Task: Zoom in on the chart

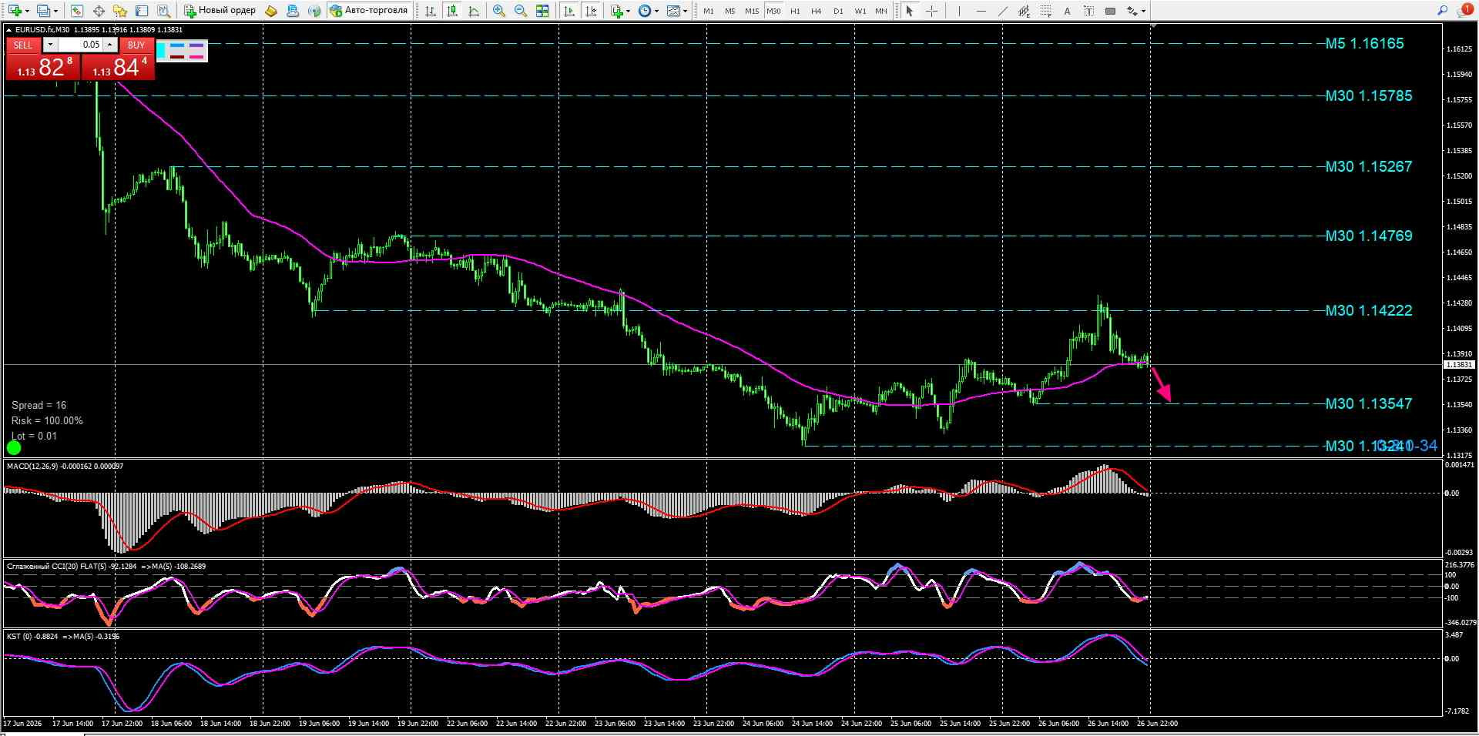Action: (499, 11)
